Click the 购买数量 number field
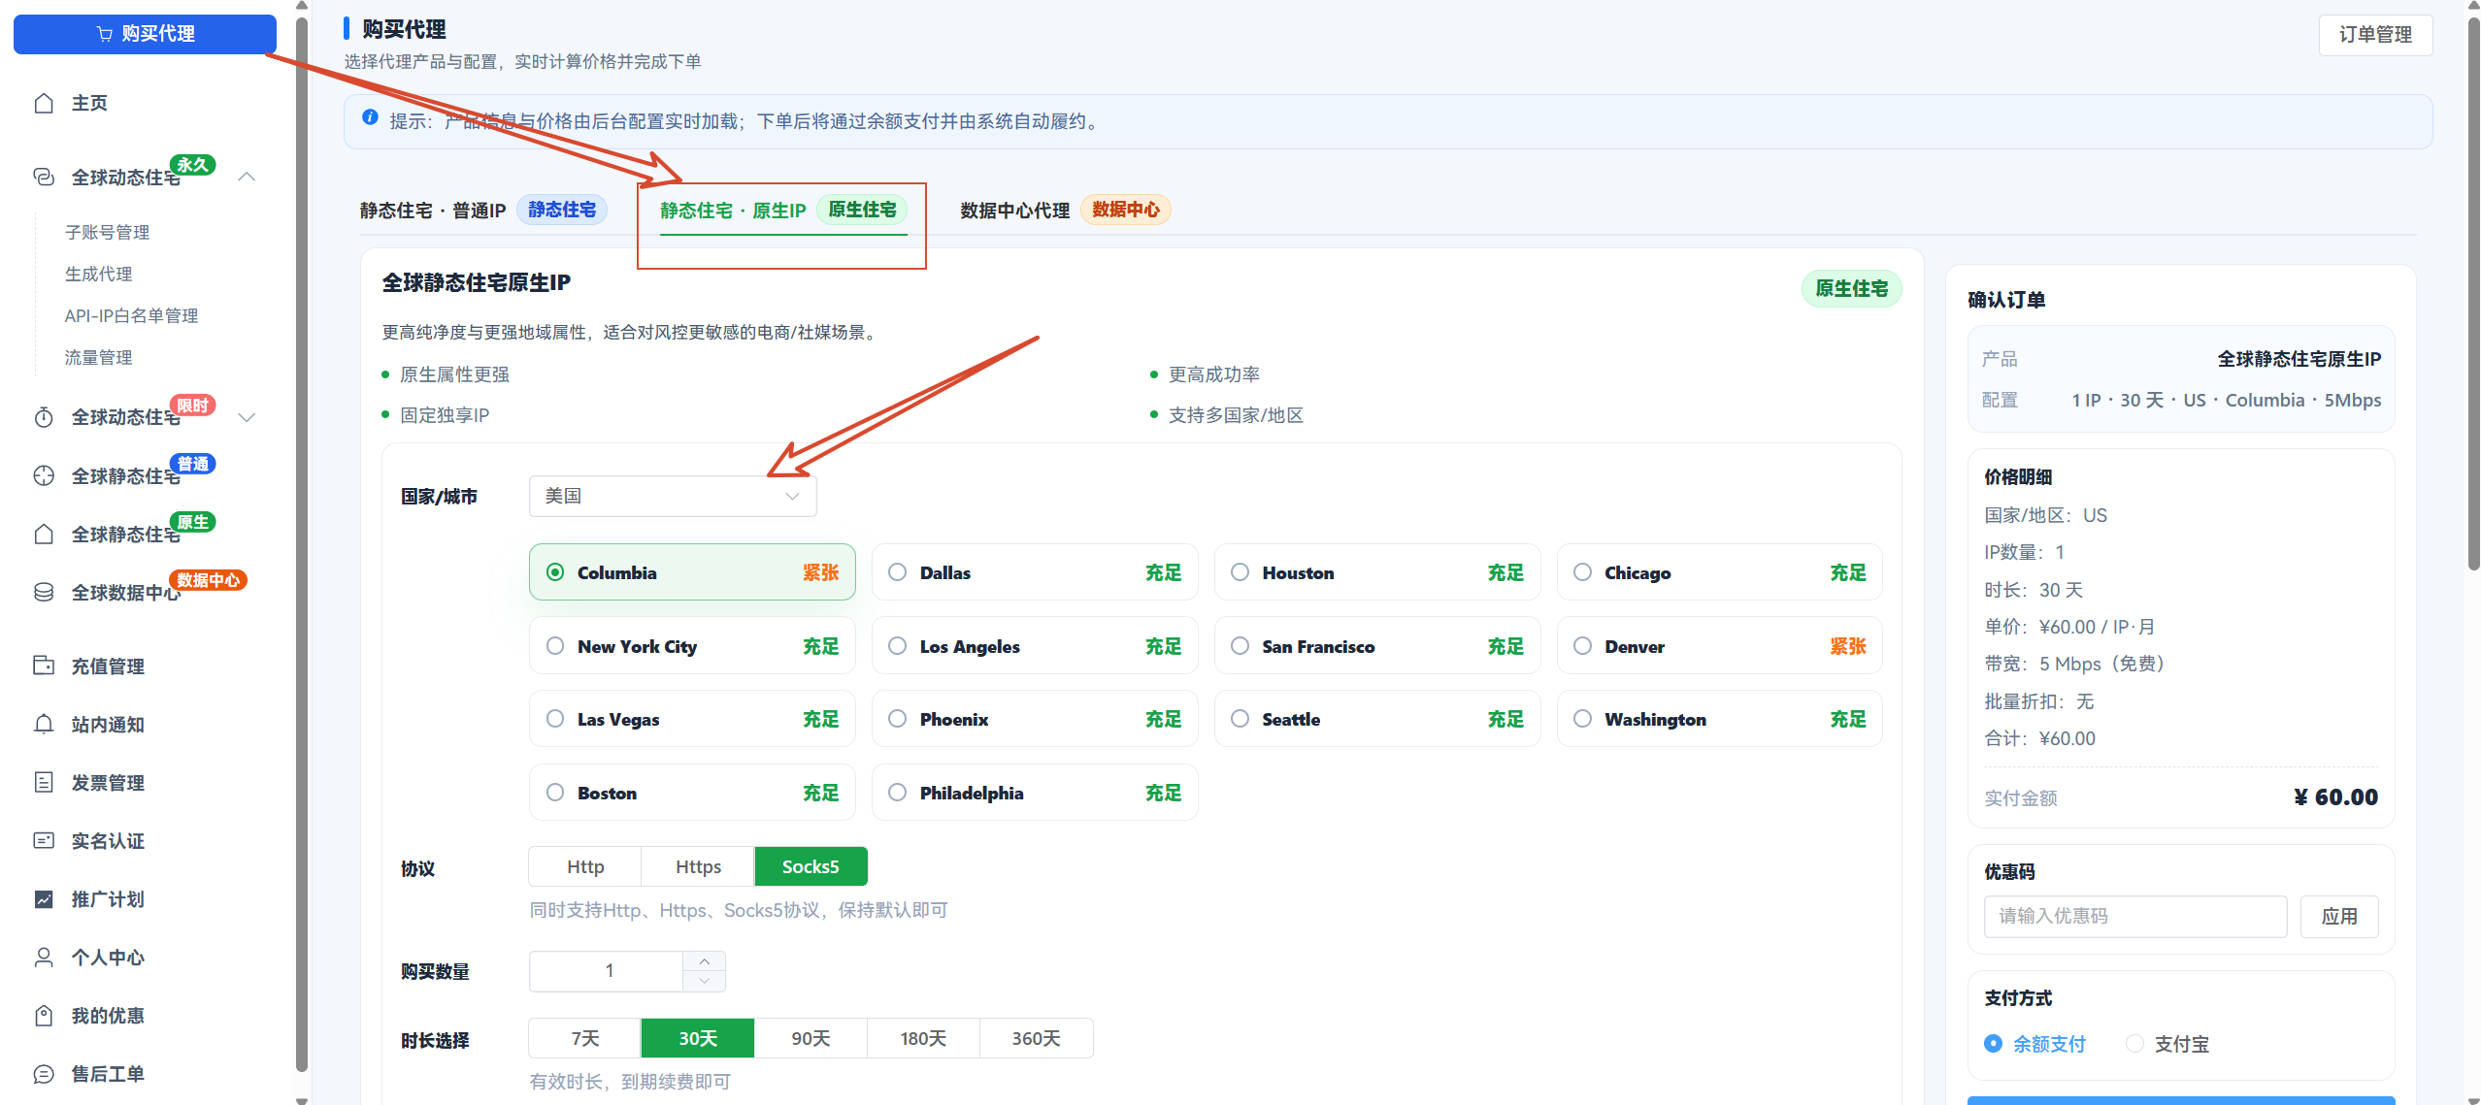The height and width of the screenshot is (1105, 2481). coord(608,971)
